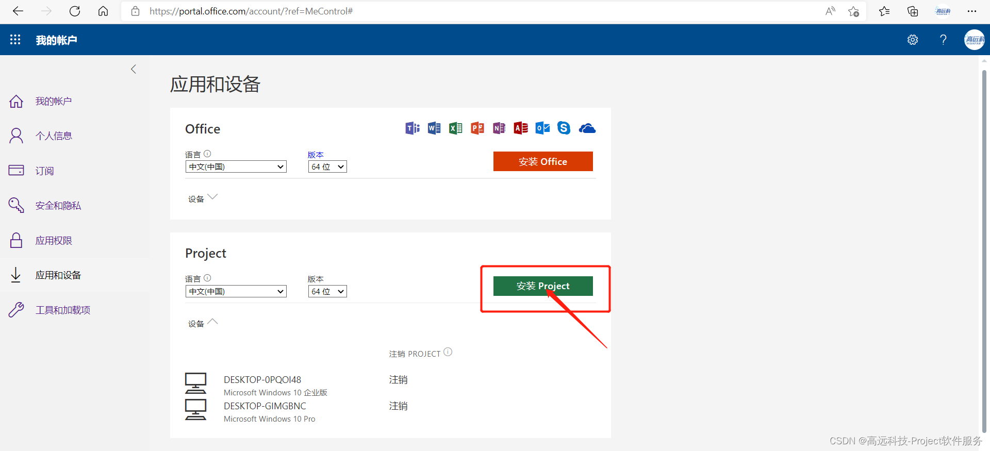Click the help question mark icon
The image size is (990, 451).
click(943, 40)
